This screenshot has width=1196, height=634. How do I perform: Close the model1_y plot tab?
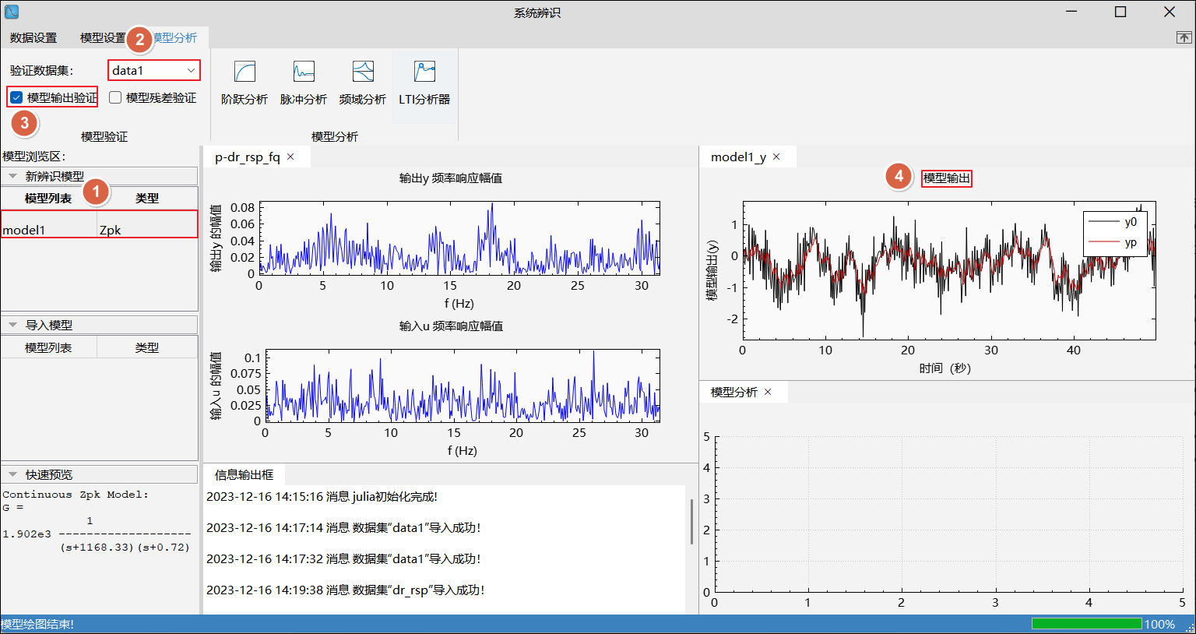pos(776,157)
